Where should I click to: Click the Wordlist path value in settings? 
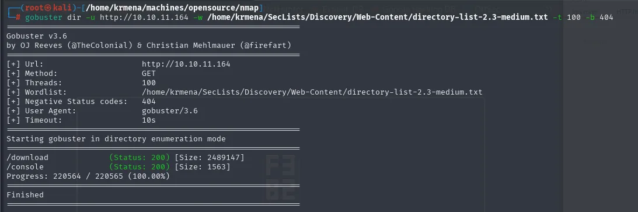click(312, 92)
